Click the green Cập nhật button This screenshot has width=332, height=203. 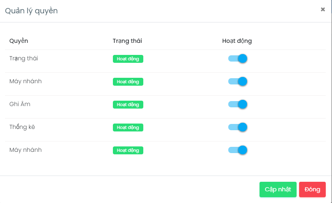pos(278,189)
